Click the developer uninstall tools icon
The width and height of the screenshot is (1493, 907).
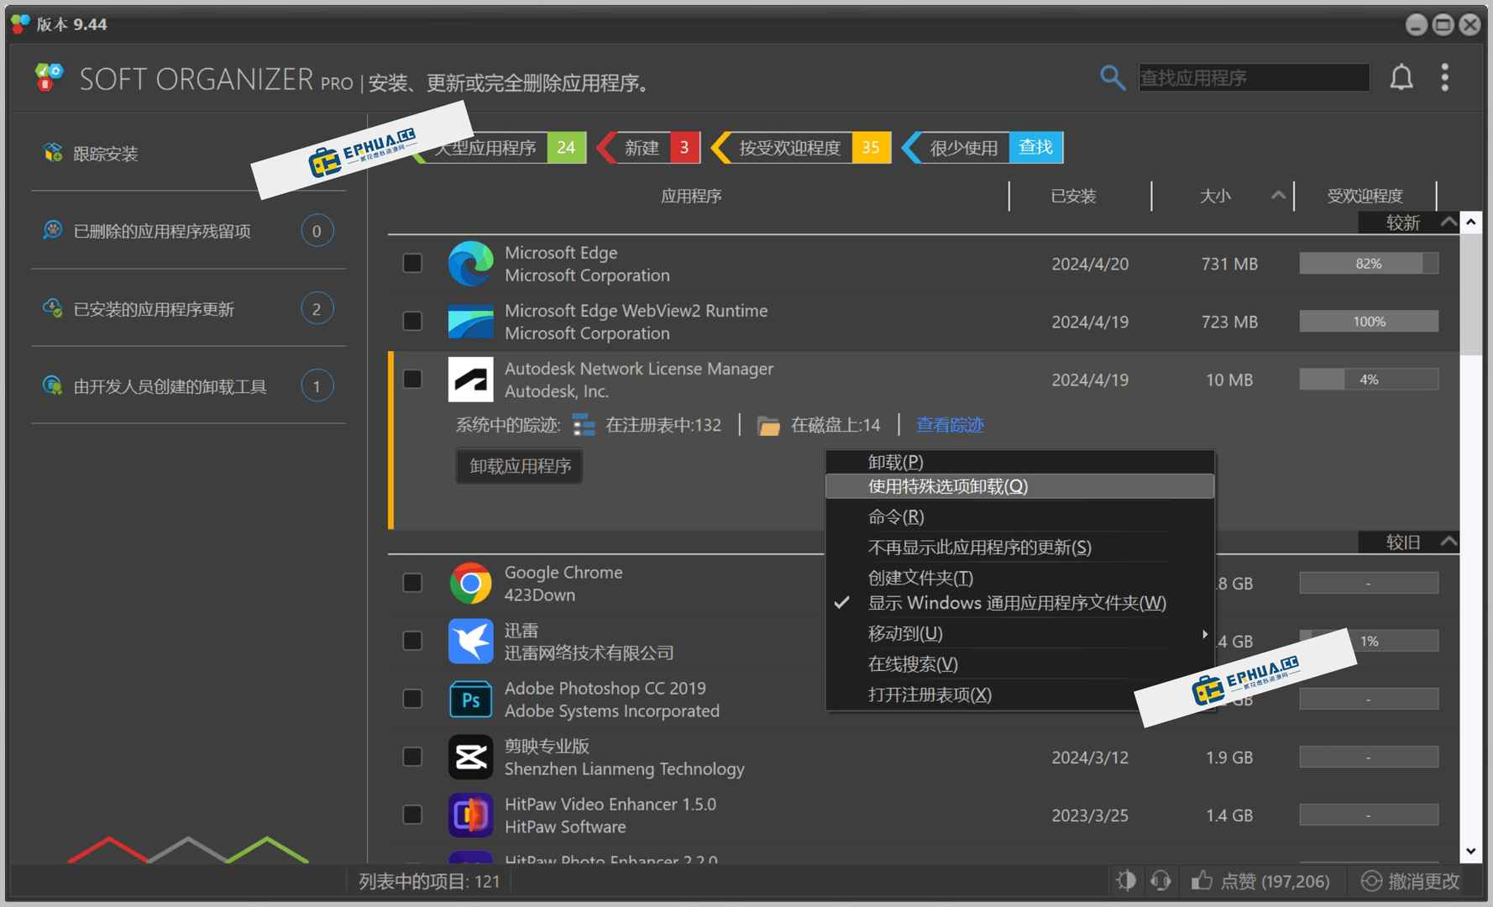(x=52, y=385)
